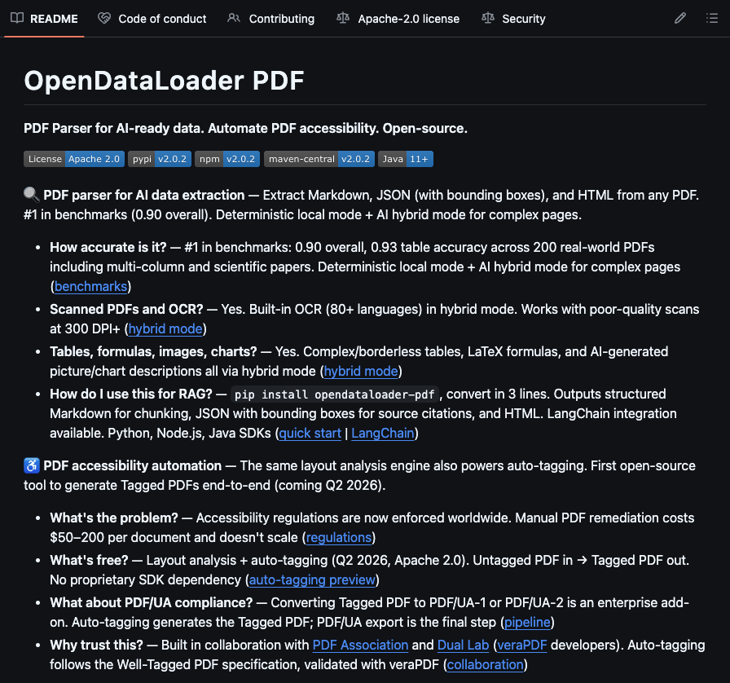Open the Contributing tab
Viewport: 730px width, 683px height.
point(271,19)
